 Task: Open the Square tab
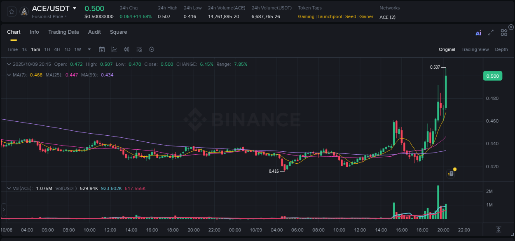tap(118, 32)
